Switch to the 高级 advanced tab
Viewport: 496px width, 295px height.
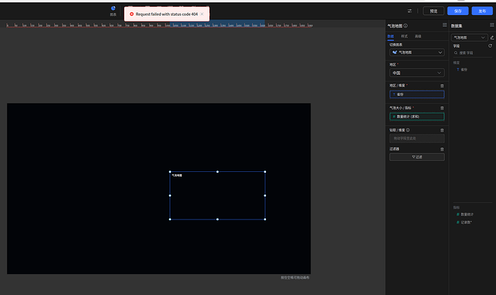(x=418, y=36)
